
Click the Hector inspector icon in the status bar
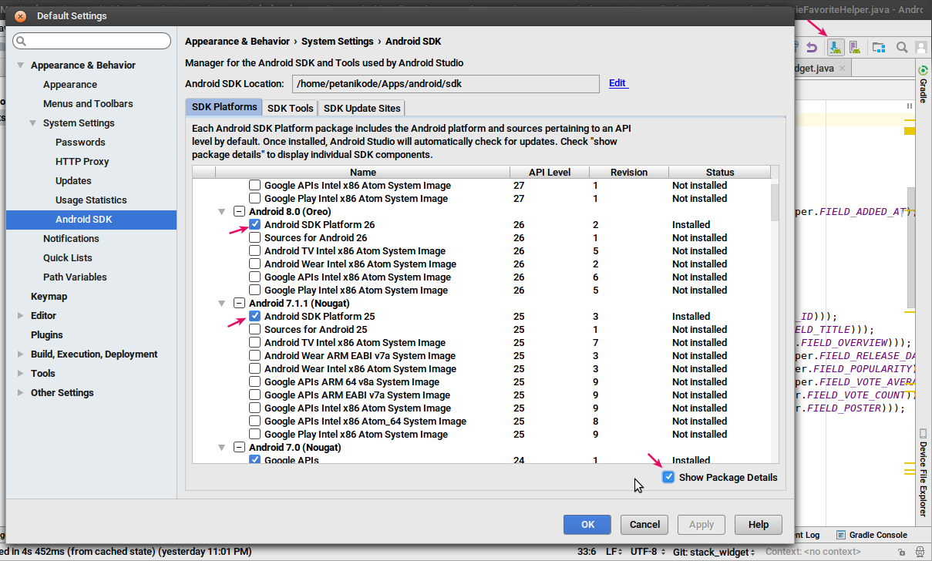pyautogui.click(x=921, y=552)
